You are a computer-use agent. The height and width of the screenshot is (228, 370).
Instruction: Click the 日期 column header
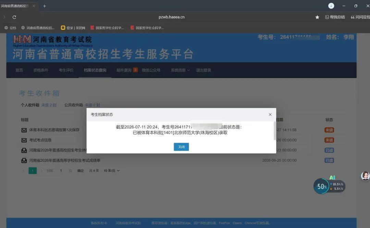(x=280, y=120)
